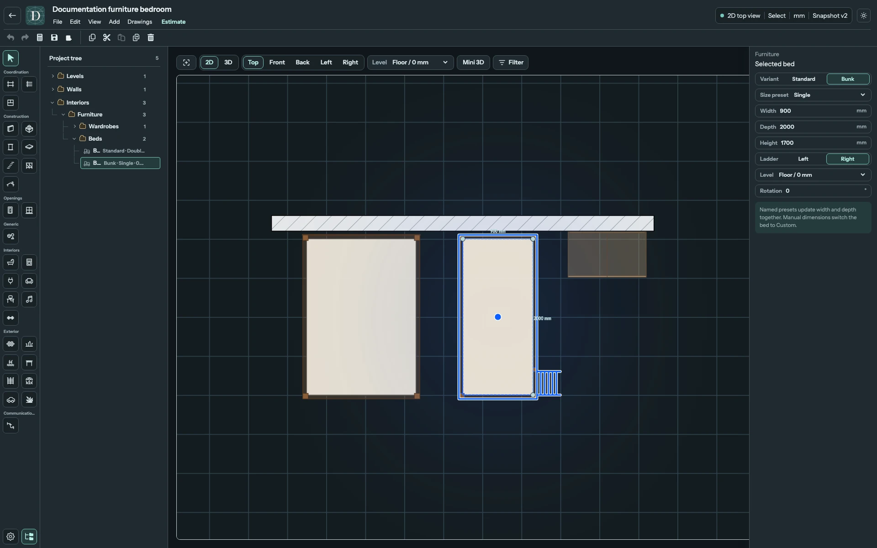This screenshot has width=877, height=548.
Task: Open the Drawings menu
Action: [x=140, y=22]
